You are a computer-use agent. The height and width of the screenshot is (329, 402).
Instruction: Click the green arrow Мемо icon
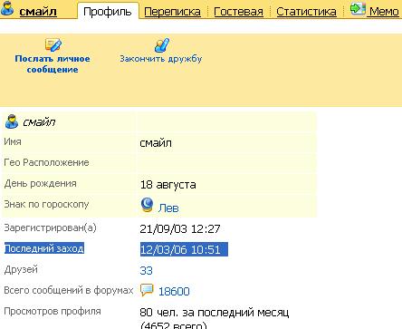click(358, 8)
